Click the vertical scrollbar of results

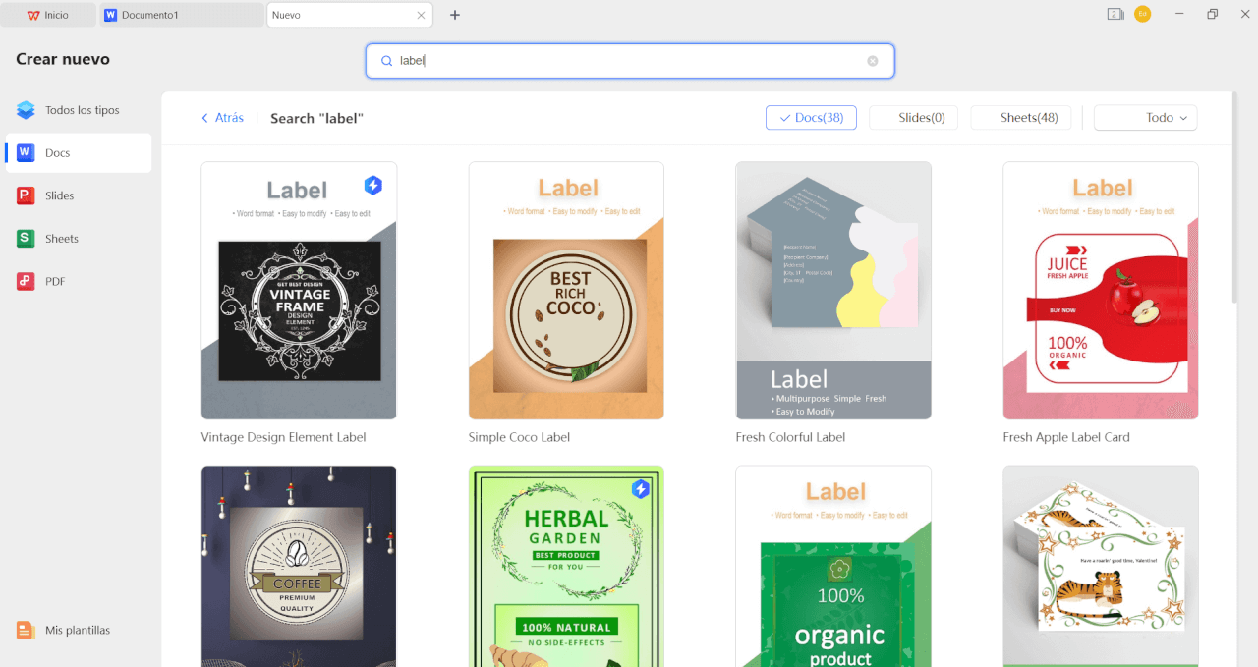tap(1236, 196)
